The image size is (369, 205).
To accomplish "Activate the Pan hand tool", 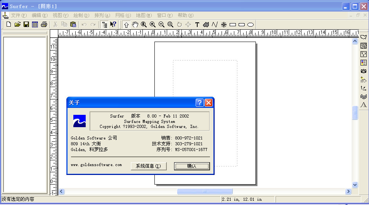I will tap(135, 24).
